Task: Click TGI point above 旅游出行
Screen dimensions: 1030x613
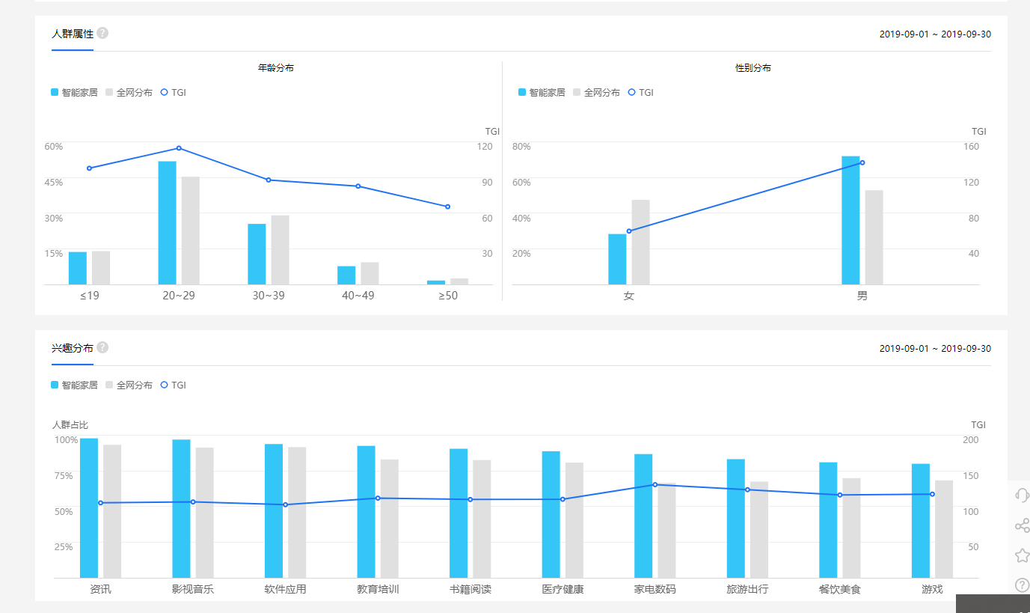Action: click(x=747, y=490)
